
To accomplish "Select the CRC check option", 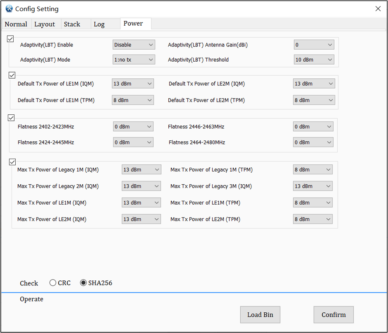I will 53,283.
